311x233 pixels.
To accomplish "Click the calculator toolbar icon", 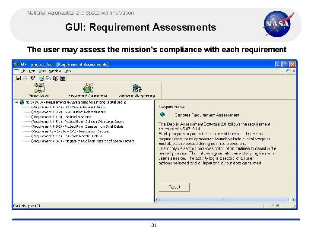I will [x=63, y=78].
